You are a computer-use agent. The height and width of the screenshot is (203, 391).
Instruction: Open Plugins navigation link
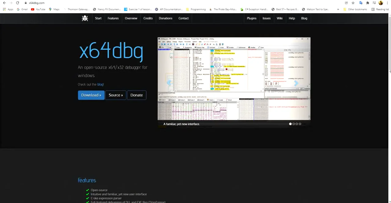click(252, 18)
